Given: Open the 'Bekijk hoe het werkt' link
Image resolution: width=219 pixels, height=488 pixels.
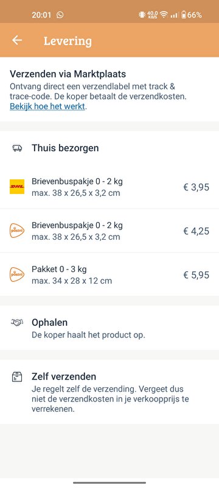Looking at the screenshot, I should click(x=47, y=106).
